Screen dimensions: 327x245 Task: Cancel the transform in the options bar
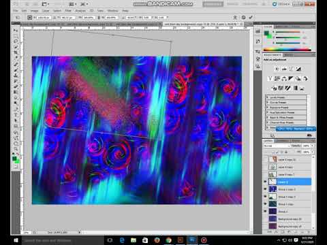243,17
